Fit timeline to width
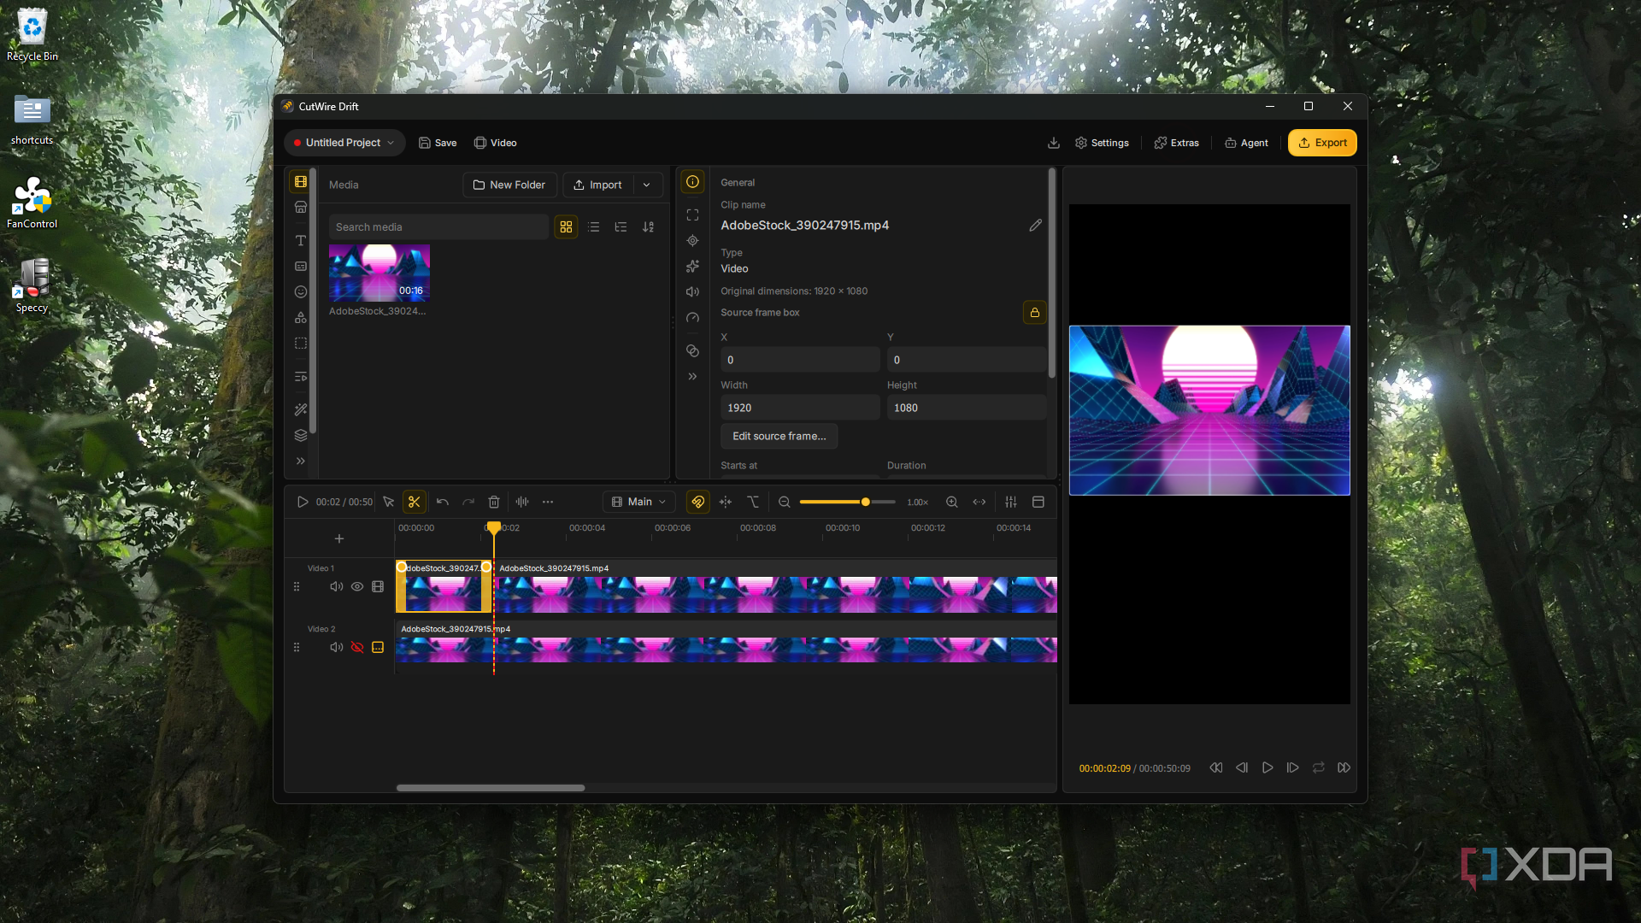Viewport: 1641px width, 923px height. click(x=979, y=502)
